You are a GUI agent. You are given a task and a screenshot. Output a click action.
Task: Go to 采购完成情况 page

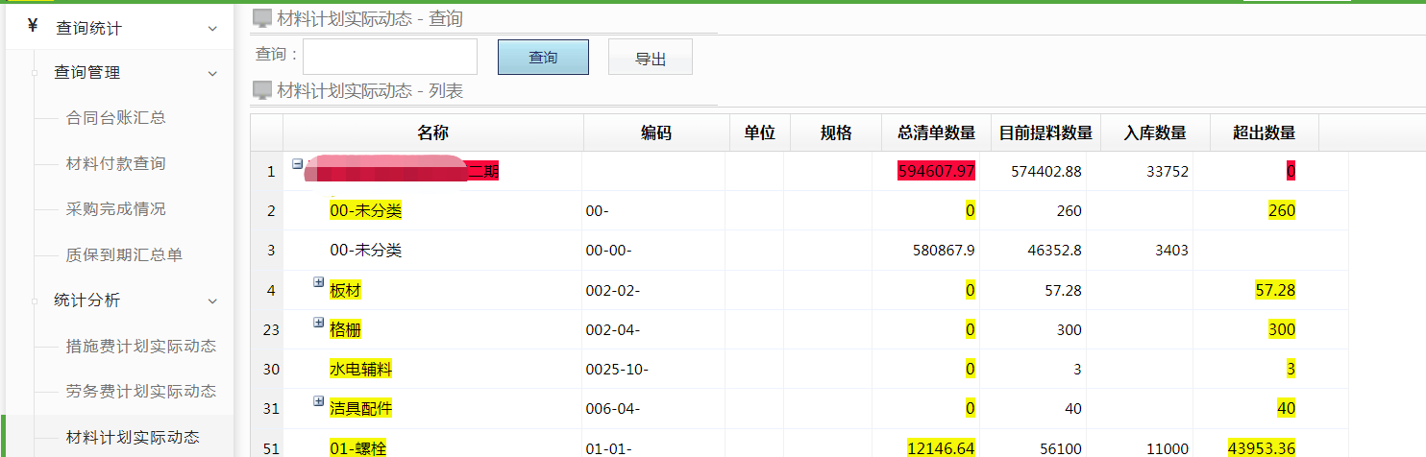(115, 209)
